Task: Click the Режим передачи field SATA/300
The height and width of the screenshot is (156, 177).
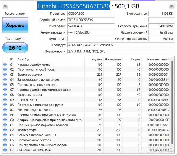Action: [x=91, y=32]
